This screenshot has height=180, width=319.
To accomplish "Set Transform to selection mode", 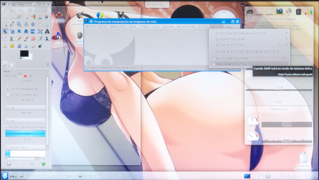I will coord(25,76).
